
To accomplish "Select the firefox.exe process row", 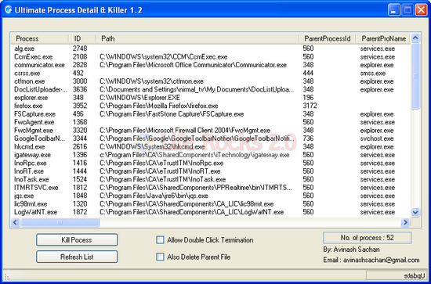I will click(211, 106).
